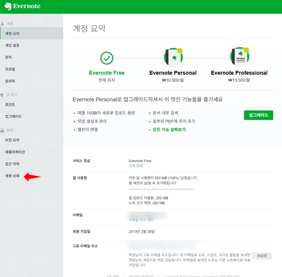This screenshot has width=282, height=277.
Task: Open the 모든 기능 살펴보기 link
Action: pyautogui.click(x=169, y=129)
